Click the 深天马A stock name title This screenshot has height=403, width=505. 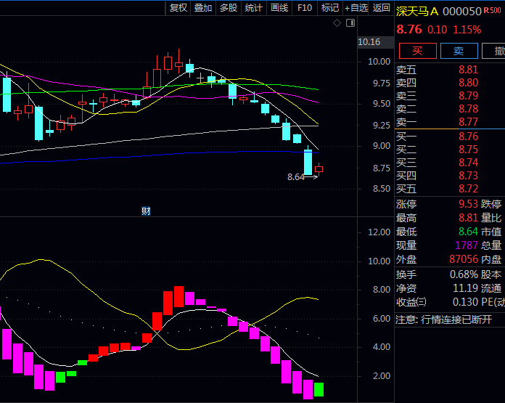pyautogui.click(x=417, y=11)
